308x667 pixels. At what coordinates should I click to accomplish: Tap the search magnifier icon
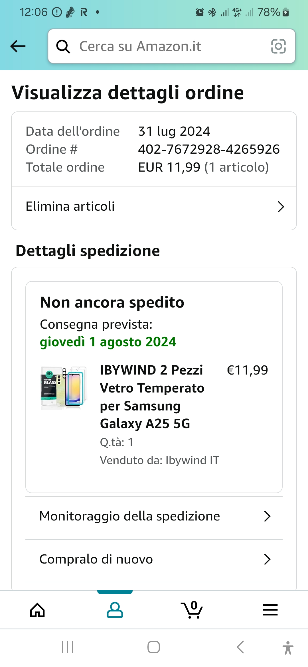click(x=63, y=46)
